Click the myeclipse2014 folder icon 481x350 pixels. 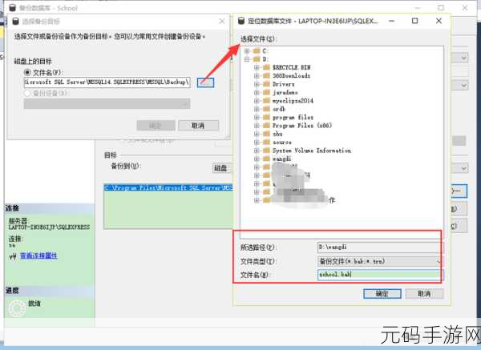[266, 101]
